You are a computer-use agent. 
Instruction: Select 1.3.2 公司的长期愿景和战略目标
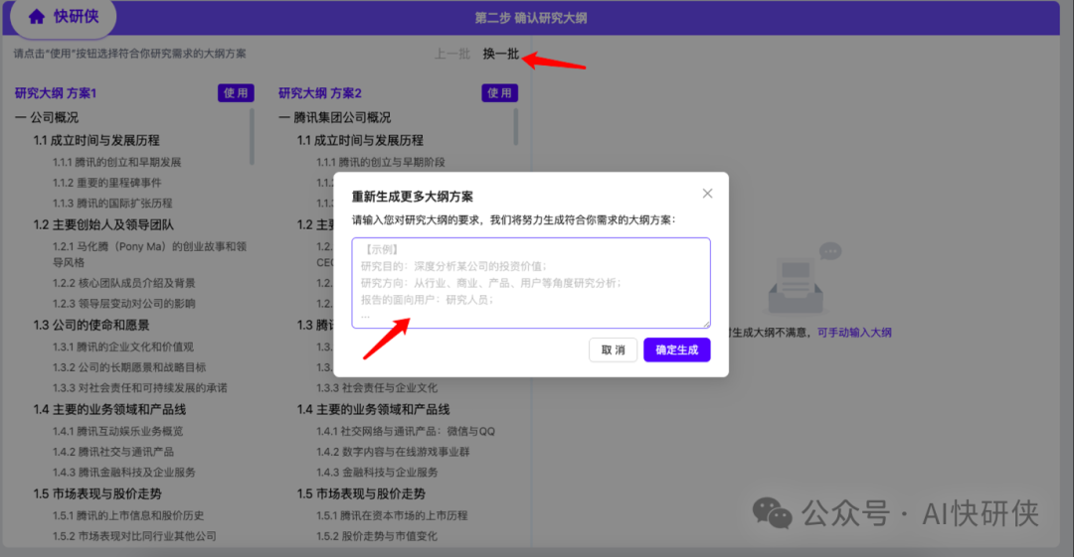[128, 367]
